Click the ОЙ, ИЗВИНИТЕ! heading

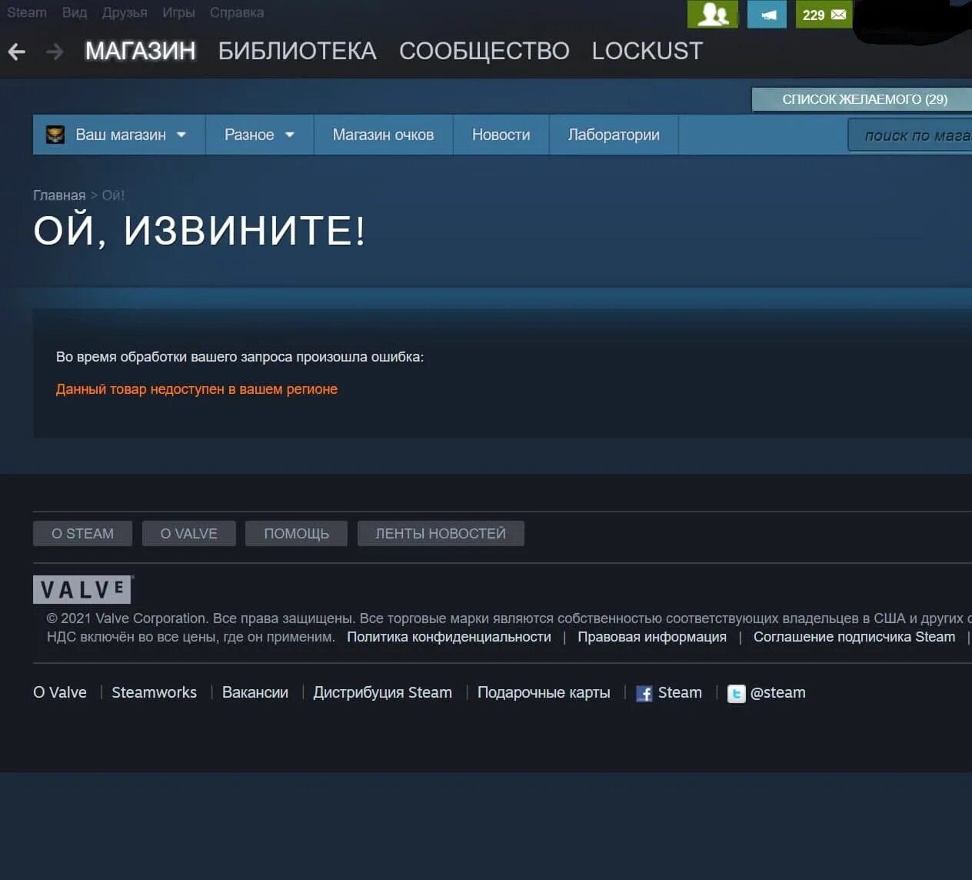(x=199, y=231)
